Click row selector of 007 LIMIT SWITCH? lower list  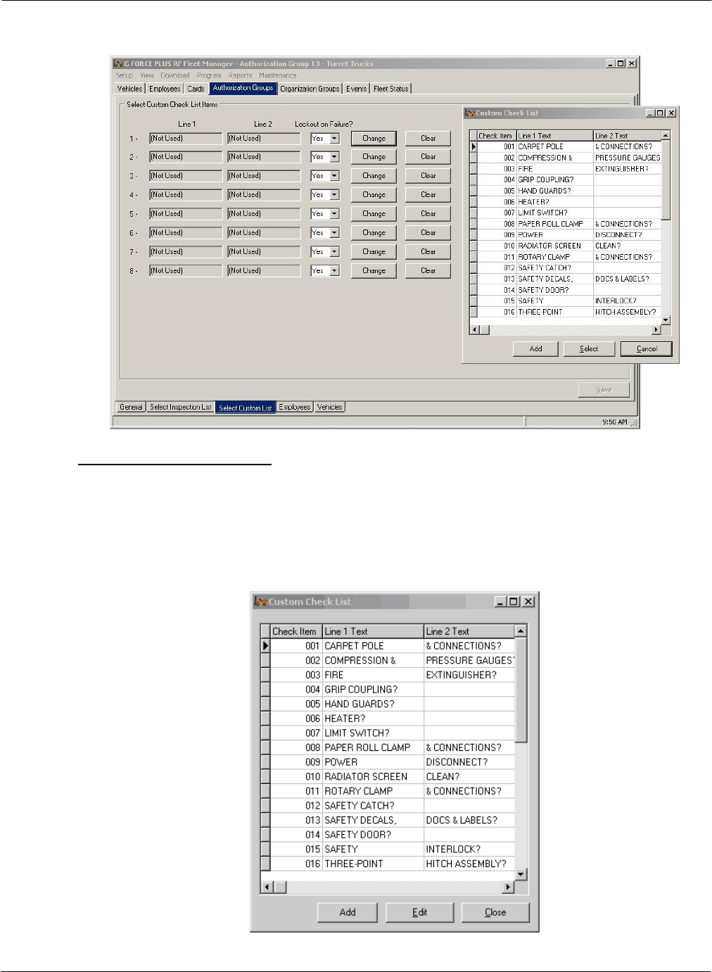(x=265, y=733)
